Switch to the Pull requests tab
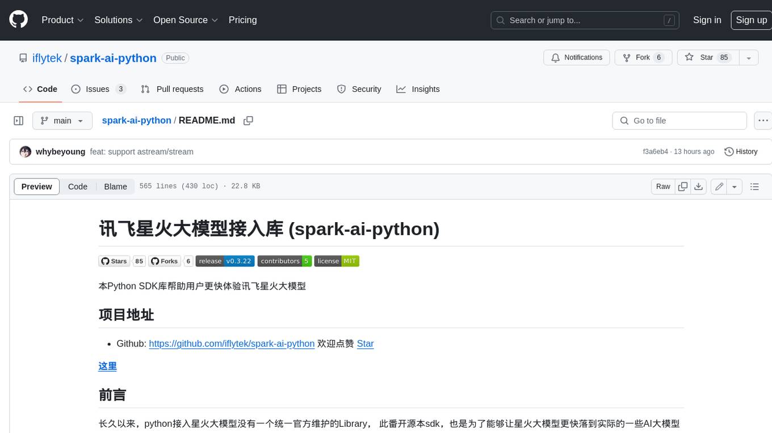This screenshot has width=772, height=433. coord(172,89)
